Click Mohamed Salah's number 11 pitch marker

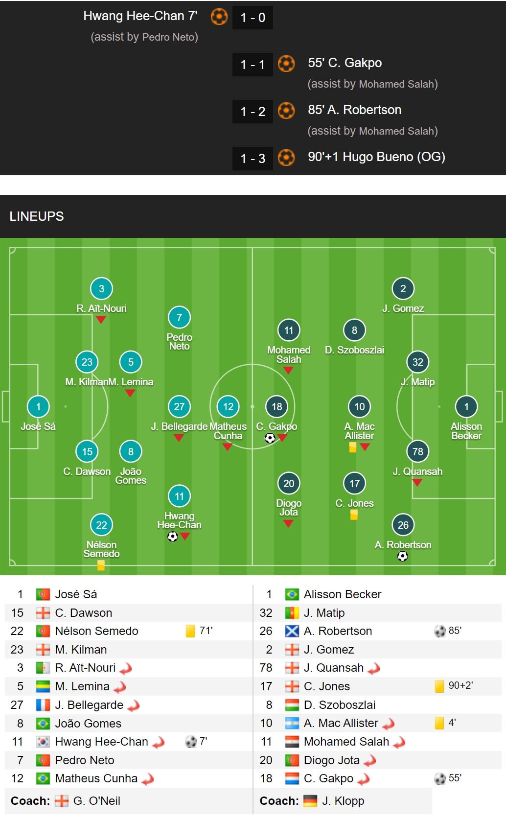click(x=289, y=330)
